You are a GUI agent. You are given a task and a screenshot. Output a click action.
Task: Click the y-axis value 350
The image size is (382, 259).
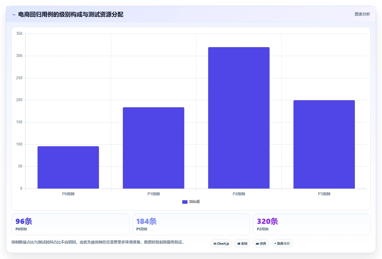[19, 34]
